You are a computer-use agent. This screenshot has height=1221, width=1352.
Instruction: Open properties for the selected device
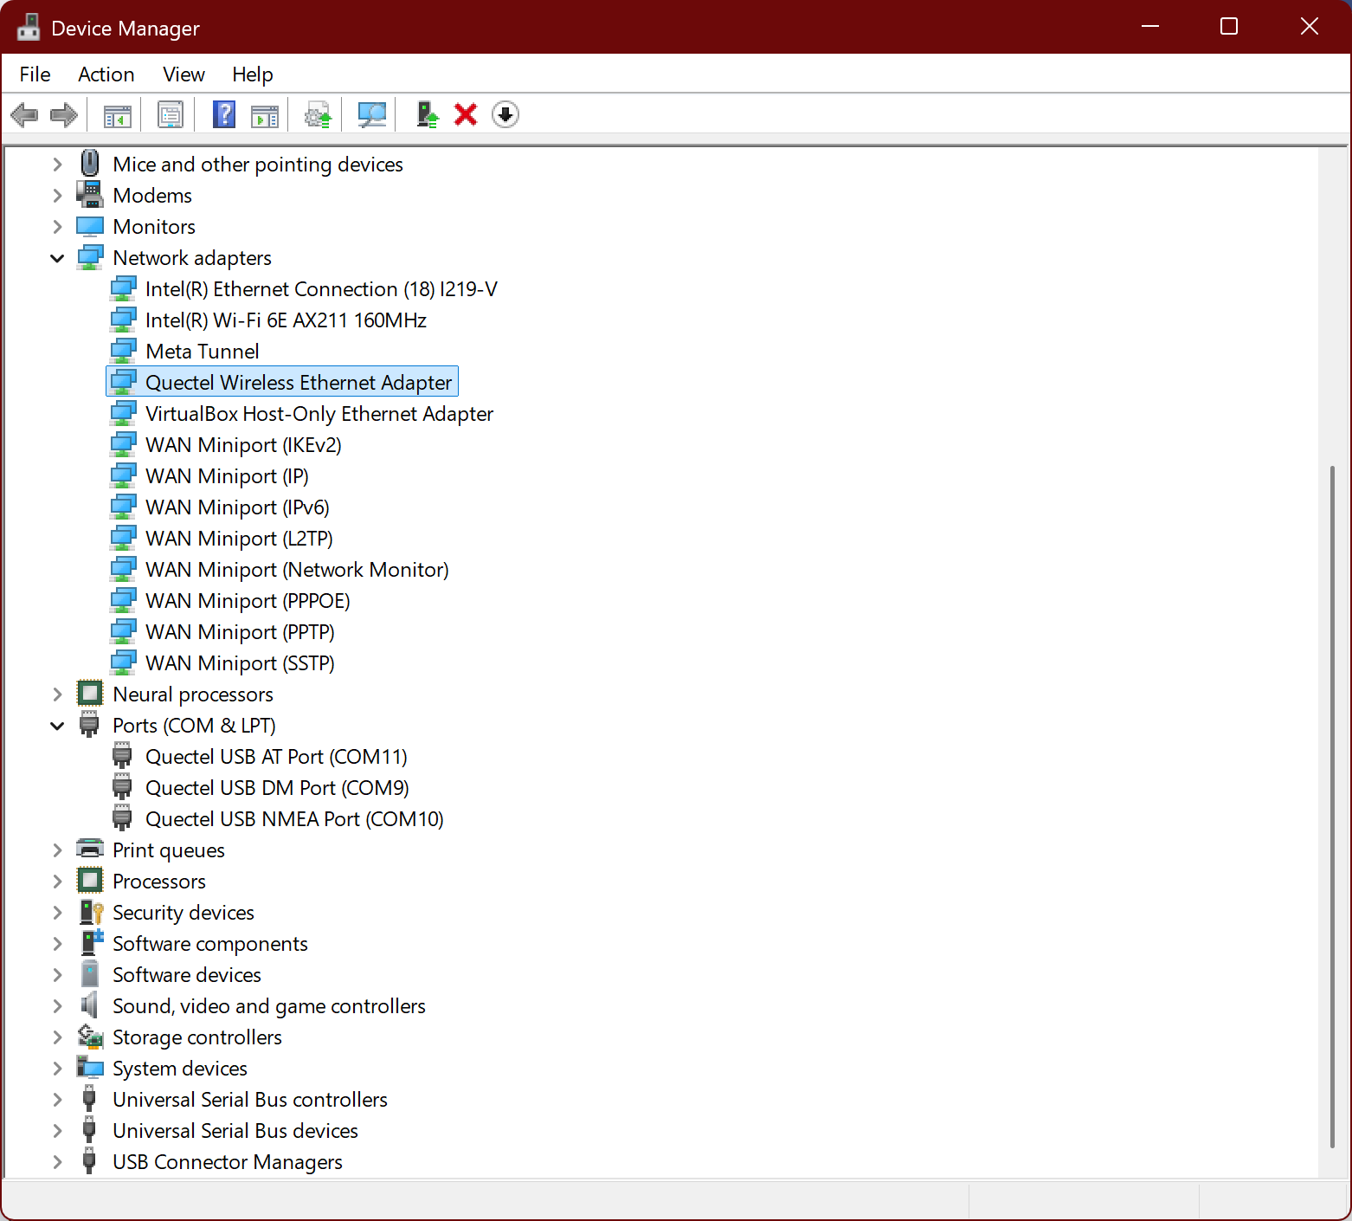(x=171, y=114)
